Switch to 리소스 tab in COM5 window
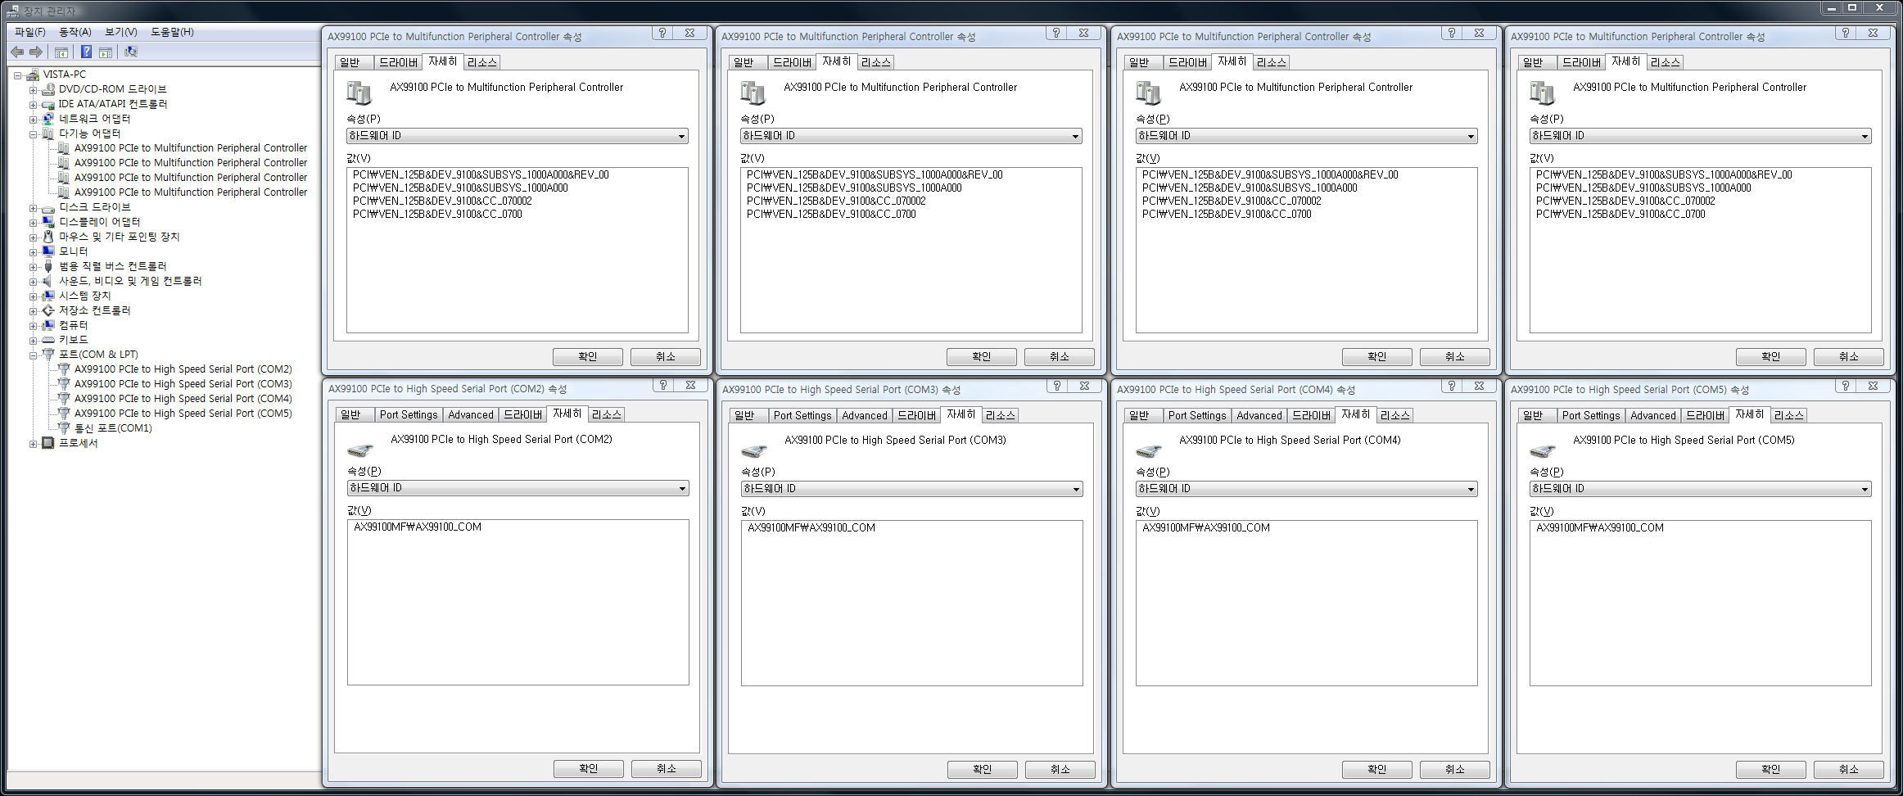This screenshot has width=1903, height=796. 1788,416
